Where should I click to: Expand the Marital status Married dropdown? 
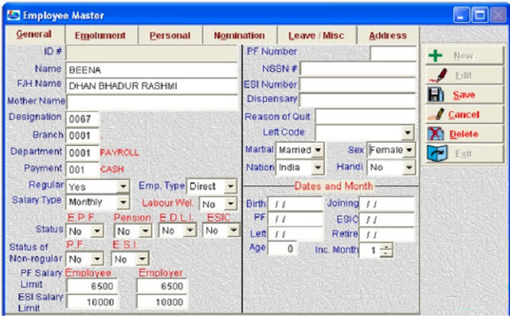(318, 150)
